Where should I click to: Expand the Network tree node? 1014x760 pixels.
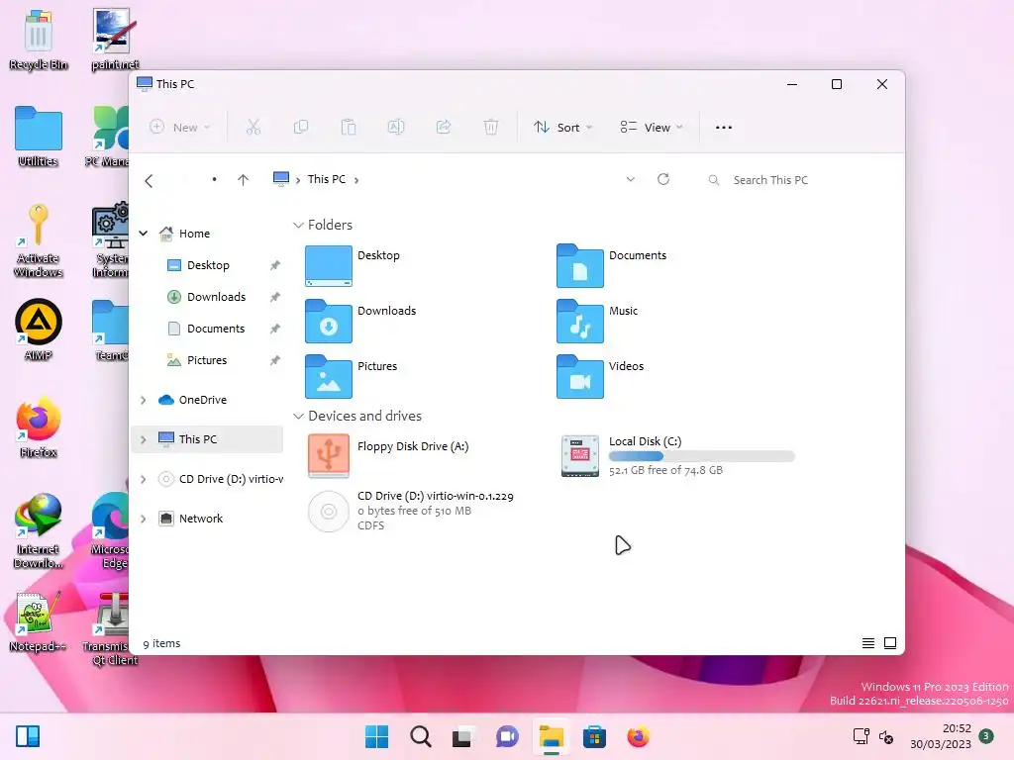(144, 519)
